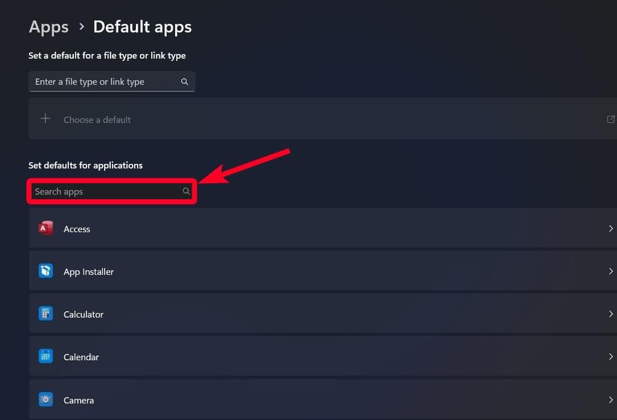Viewport: 617px width, 420px height.
Task: Click the Camera app icon
Action: [x=45, y=400]
